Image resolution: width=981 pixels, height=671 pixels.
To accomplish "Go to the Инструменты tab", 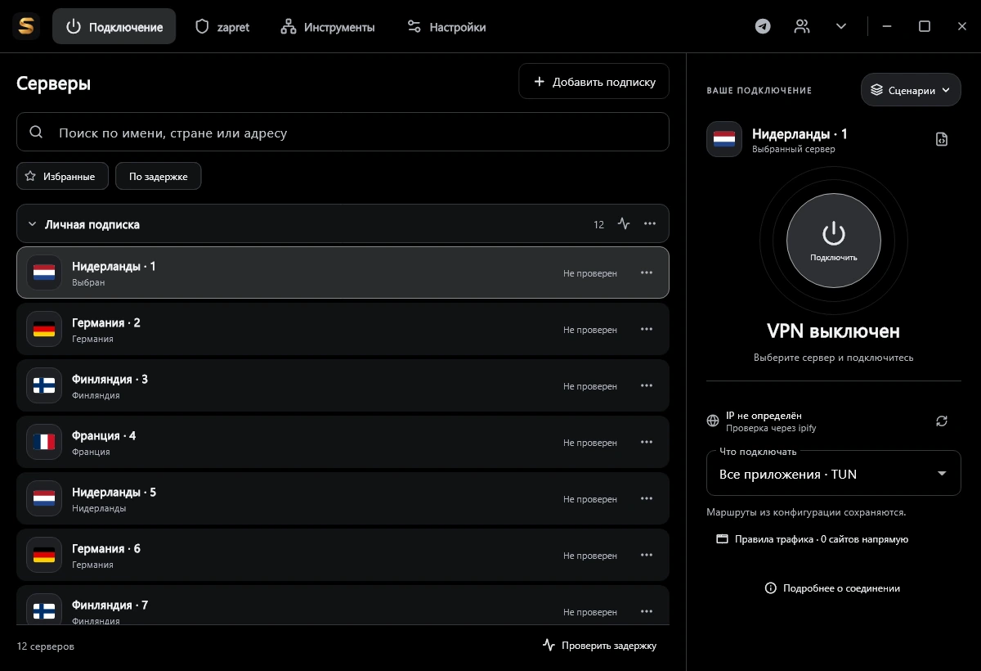I will pyautogui.click(x=327, y=26).
